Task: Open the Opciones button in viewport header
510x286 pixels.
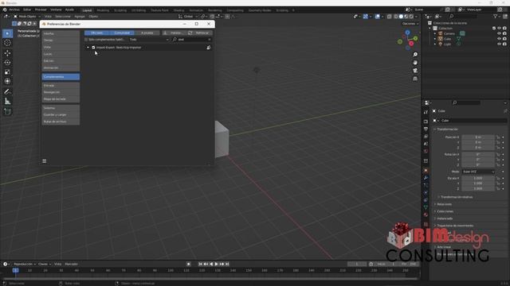Action: [410, 24]
